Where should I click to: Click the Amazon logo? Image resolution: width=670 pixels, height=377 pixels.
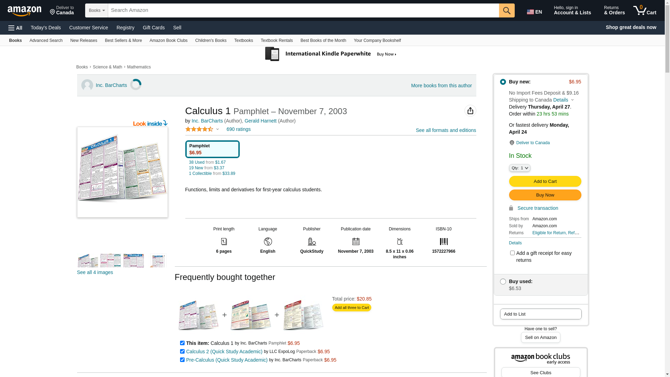24,11
